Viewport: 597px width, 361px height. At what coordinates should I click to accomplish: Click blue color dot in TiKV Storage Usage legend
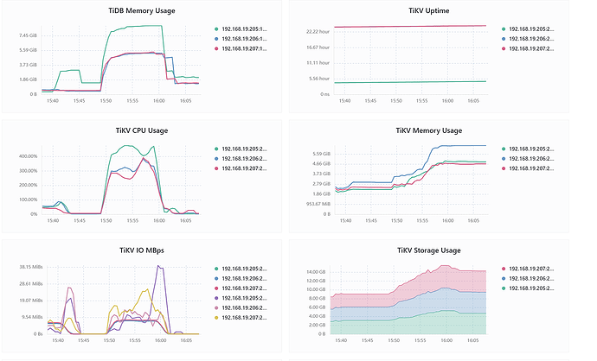(x=504, y=279)
